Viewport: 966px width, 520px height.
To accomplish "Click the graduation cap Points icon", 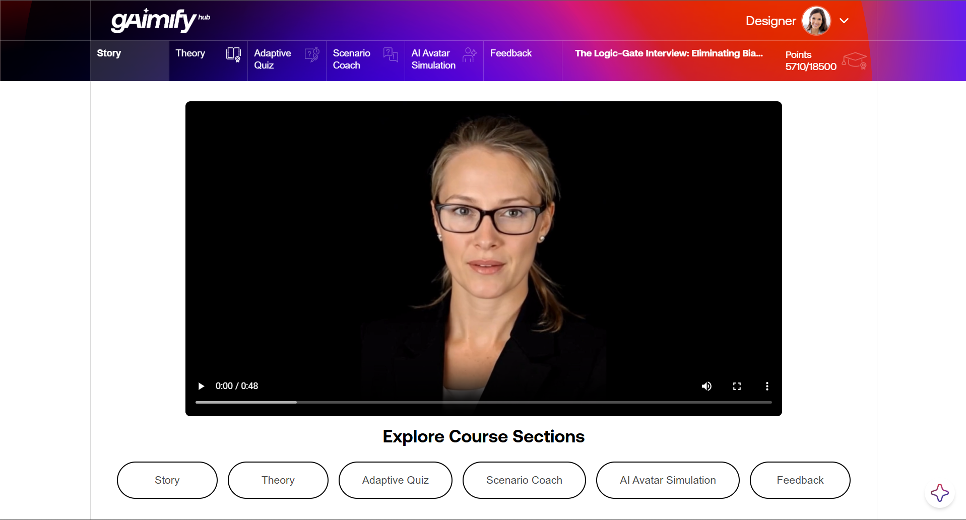I will [x=854, y=60].
